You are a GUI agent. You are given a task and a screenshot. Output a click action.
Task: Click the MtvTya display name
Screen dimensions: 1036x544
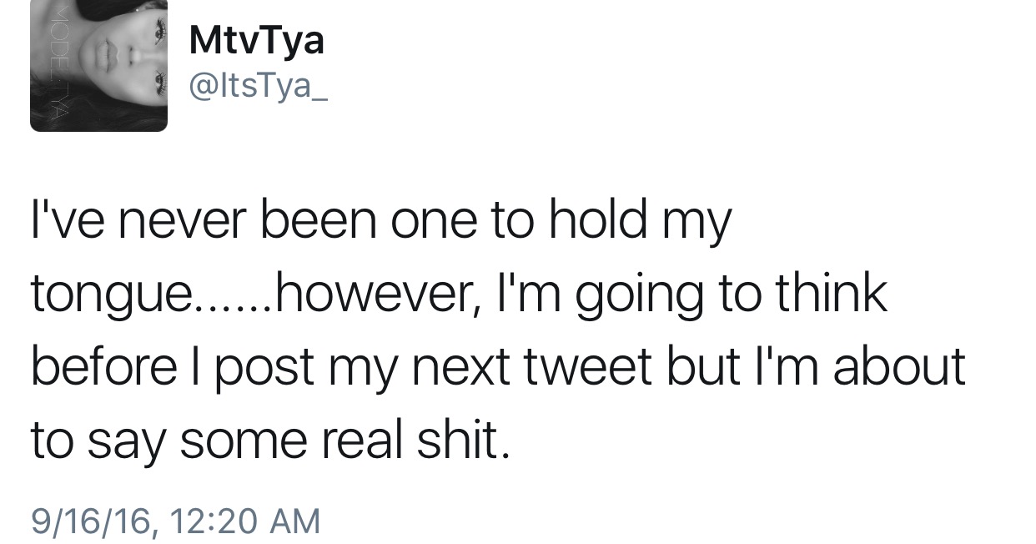[x=257, y=40]
